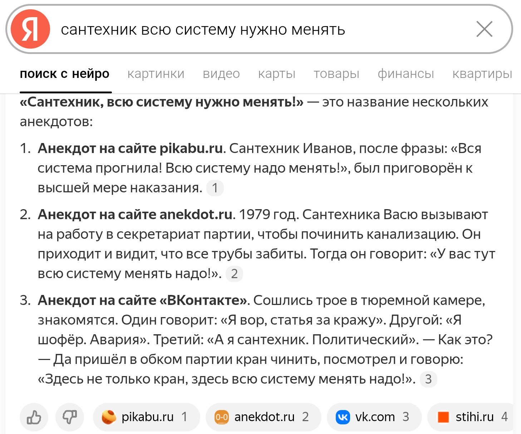This screenshot has width=521, height=434.
Task: Switch to the видео tab
Action: [221, 74]
